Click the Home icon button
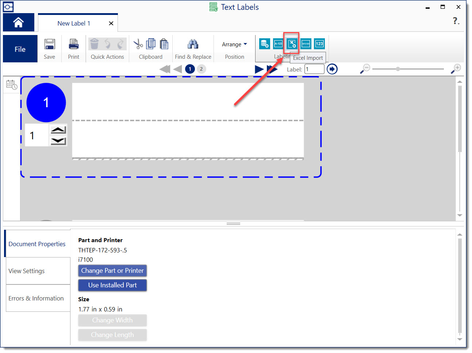This screenshot has width=472, height=353. [18, 23]
